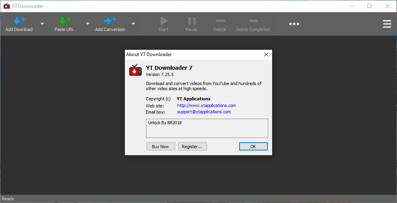Minimize the YT Downloader window
The image size is (397, 203).
click(351, 6)
